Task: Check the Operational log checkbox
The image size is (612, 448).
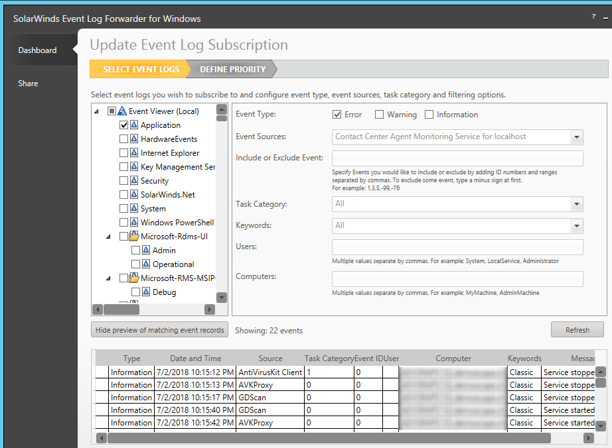Action: click(x=136, y=264)
